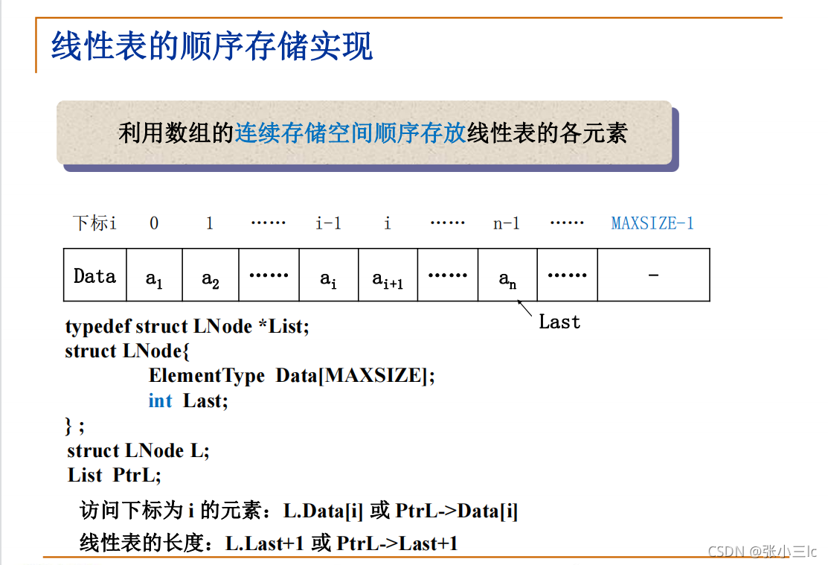Click the an array cell
This screenshot has height=565, width=828.
click(507, 275)
